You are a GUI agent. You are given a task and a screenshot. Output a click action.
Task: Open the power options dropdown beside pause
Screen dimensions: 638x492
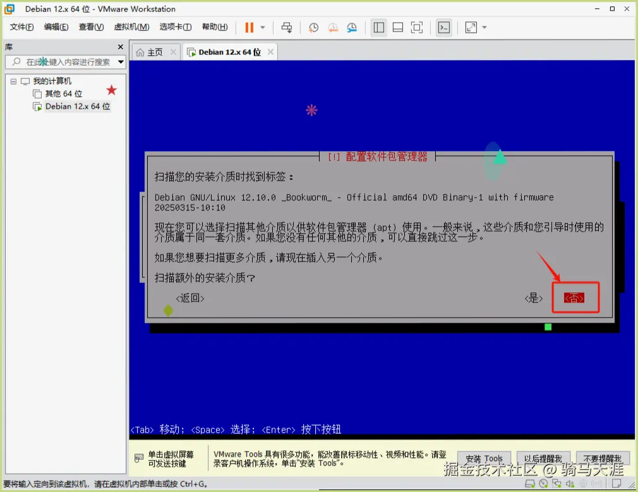[263, 28]
